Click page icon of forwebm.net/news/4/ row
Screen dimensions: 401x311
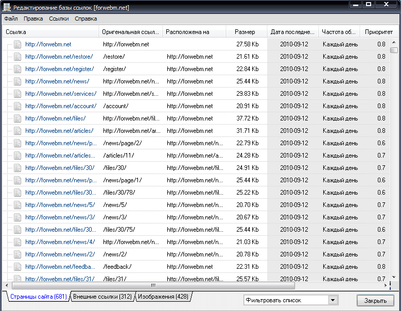pyautogui.click(x=18, y=242)
